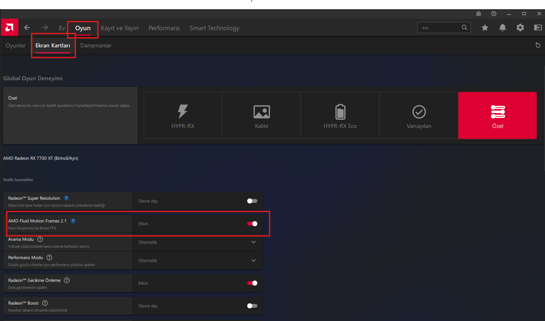The image size is (545, 321).
Task: Toggle Radeon Super Resolution switch
Action: point(252,201)
